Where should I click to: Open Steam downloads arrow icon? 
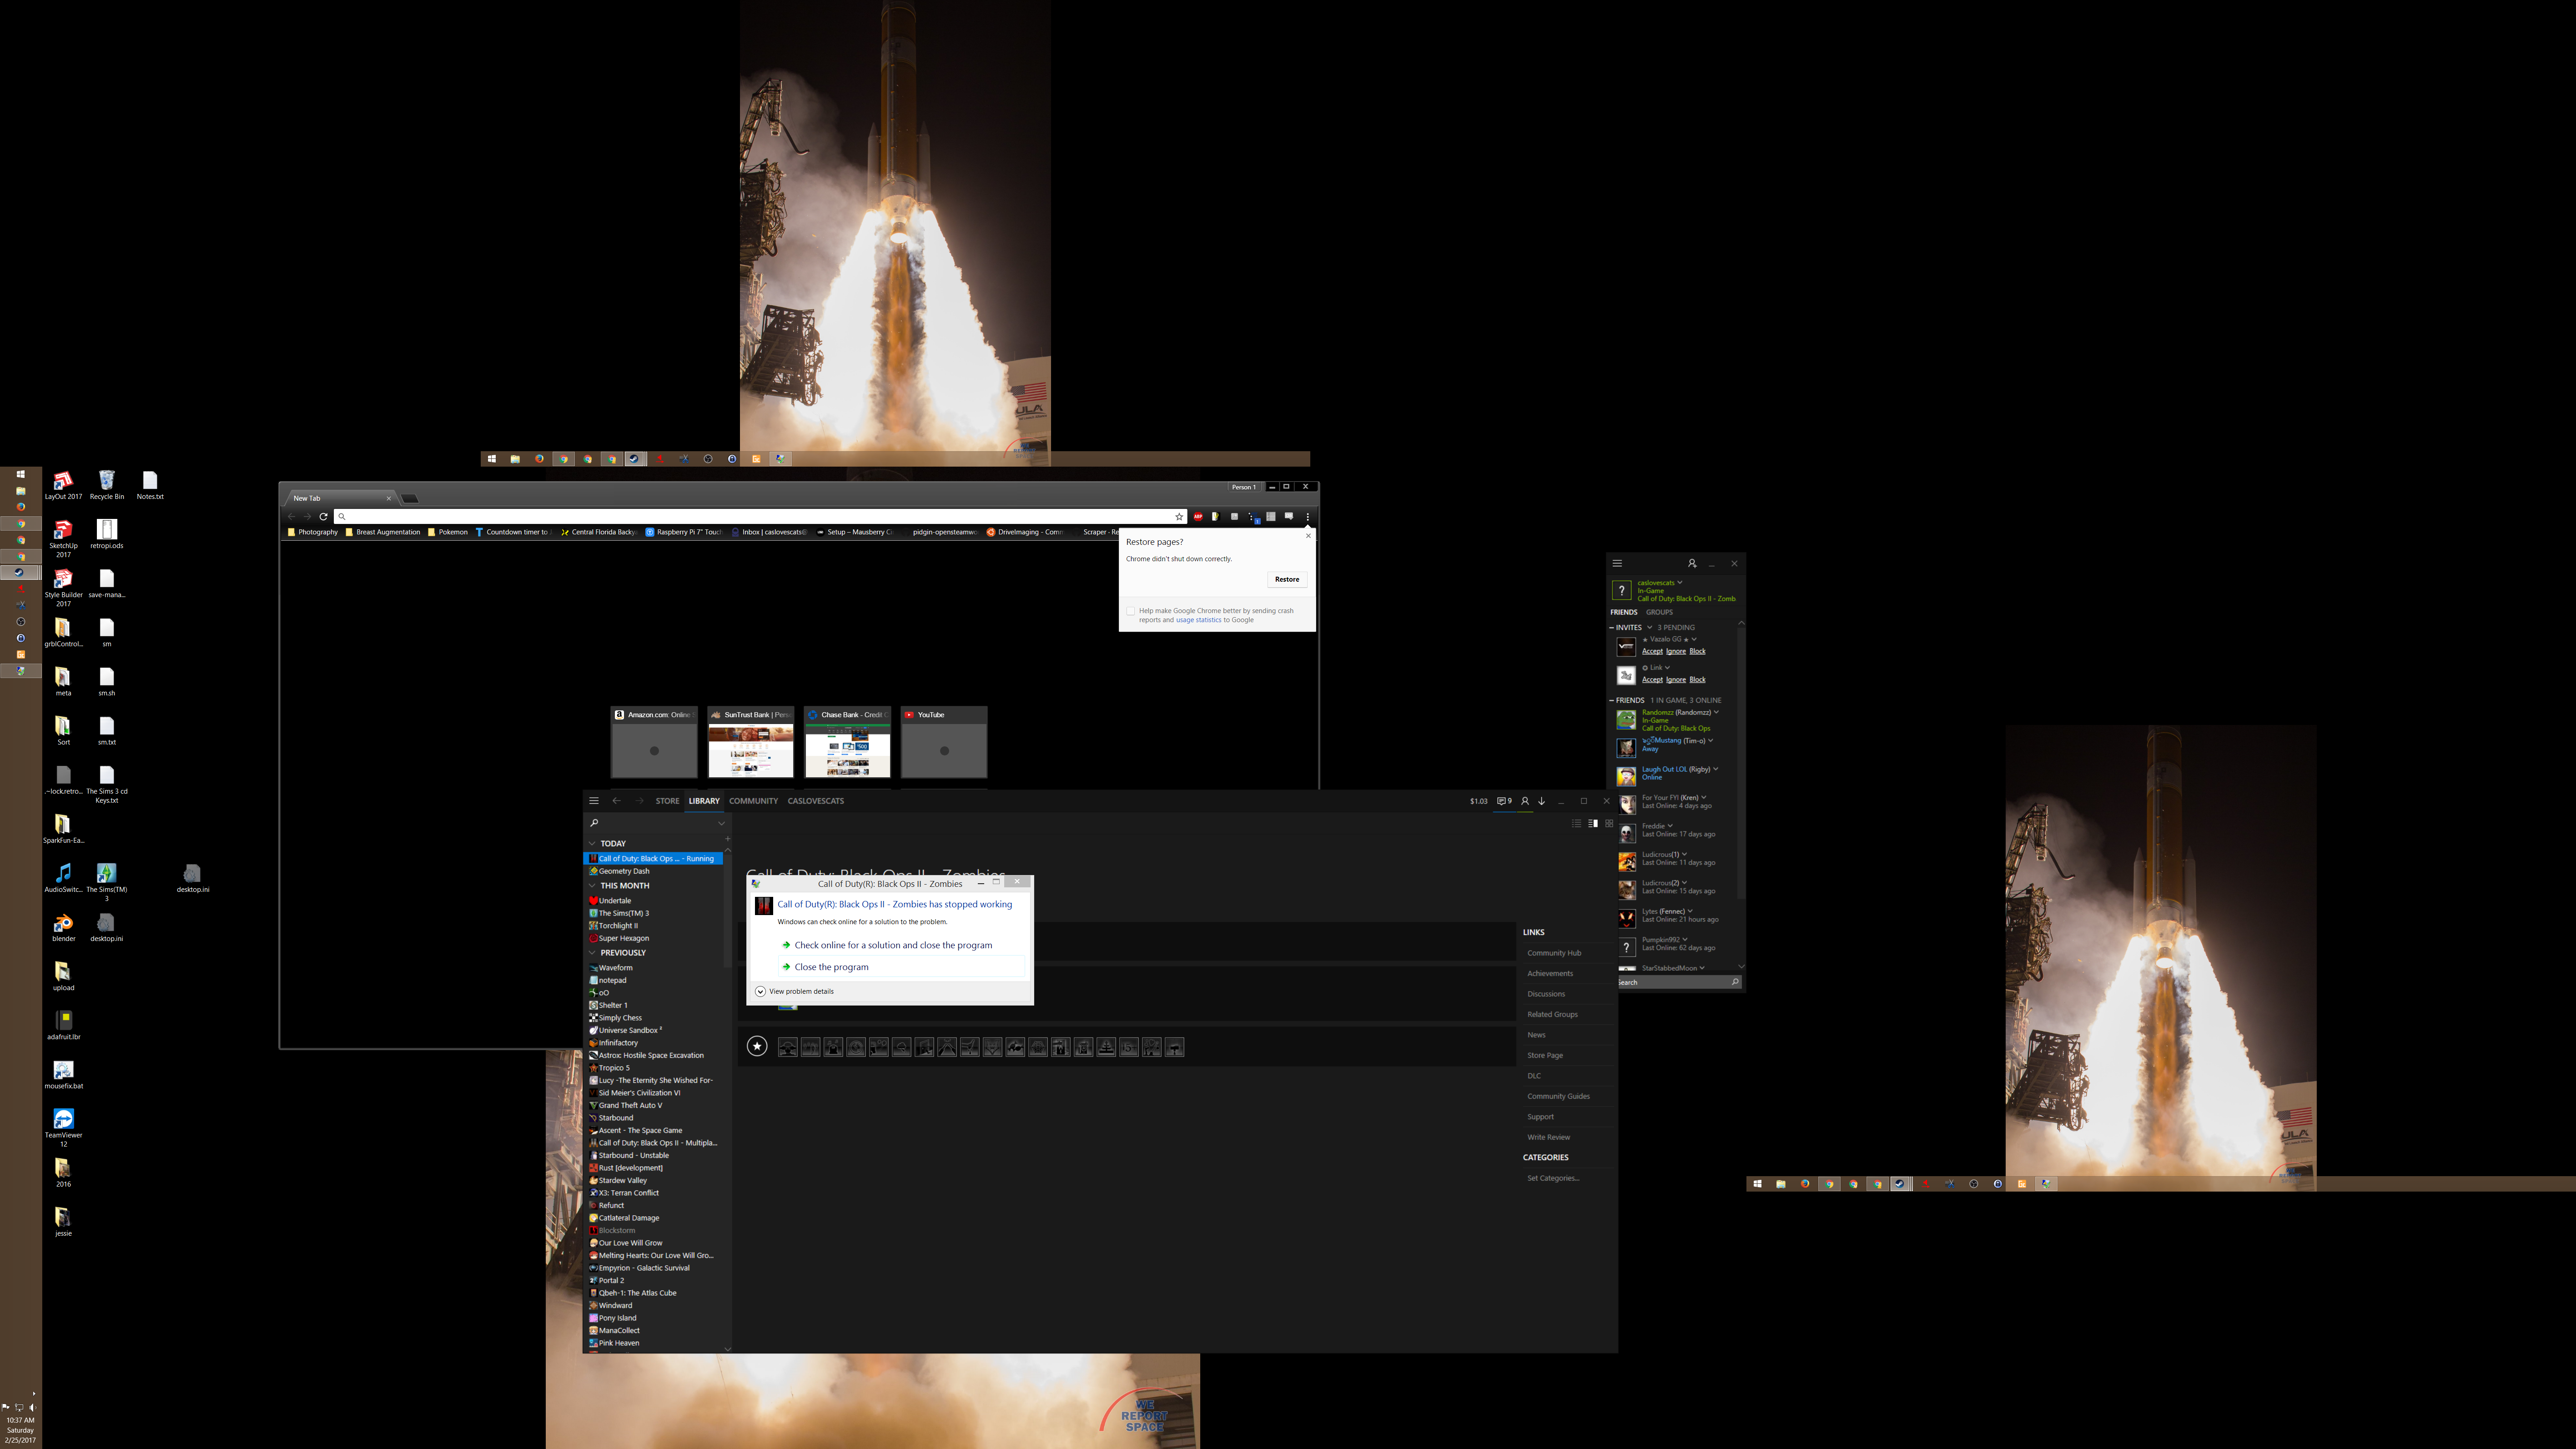[x=1542, y=801]
